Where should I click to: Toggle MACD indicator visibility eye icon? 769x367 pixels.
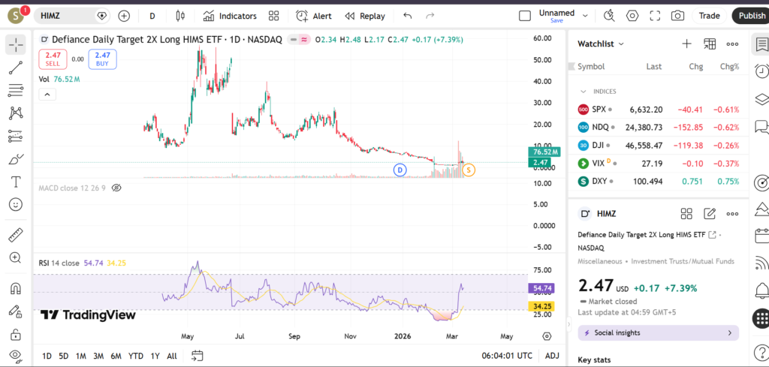(x=116, y=188)
